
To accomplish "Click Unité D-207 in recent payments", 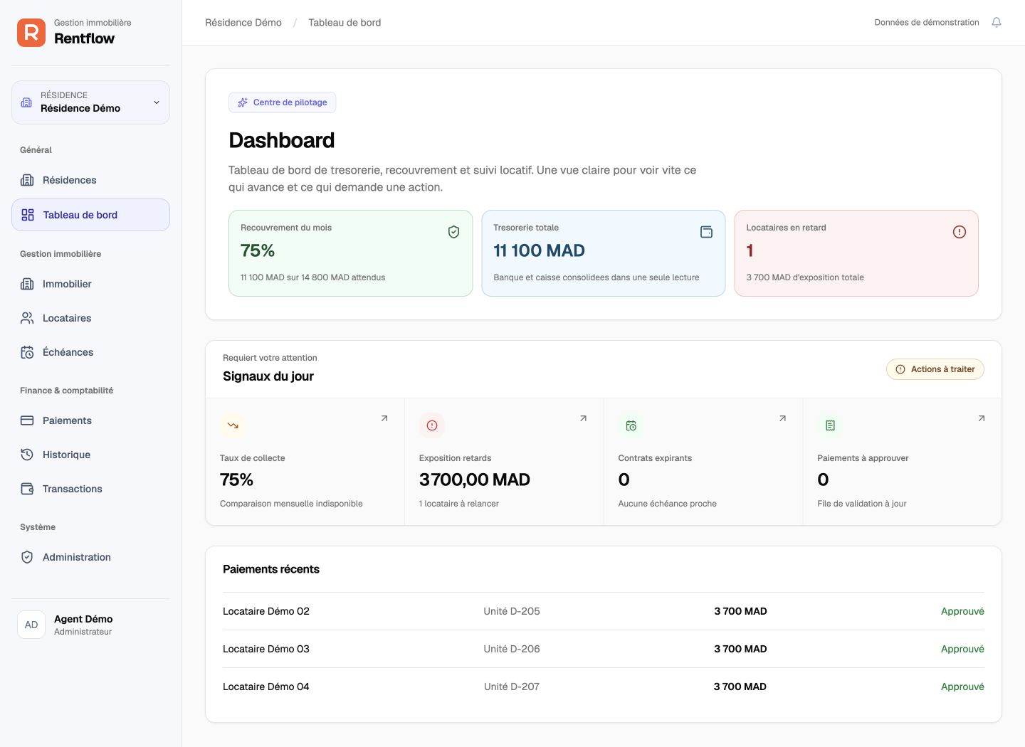I will [x=512, y=687].
